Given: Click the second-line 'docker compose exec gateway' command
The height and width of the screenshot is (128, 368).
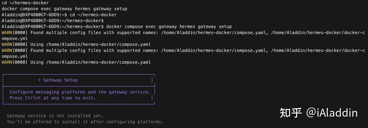Looking at the screenshot, I should tap(64, 9).
